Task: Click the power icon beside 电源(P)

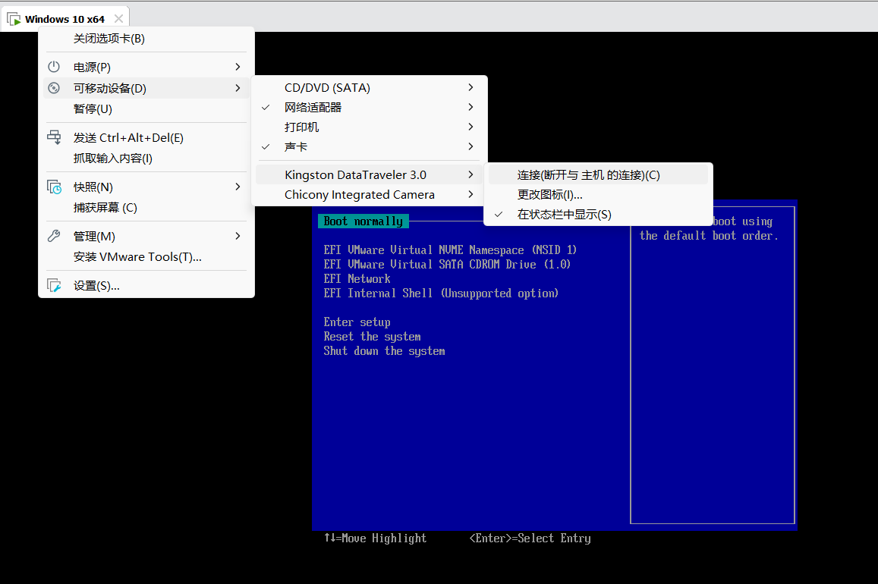Action: (x=54, y=67)
